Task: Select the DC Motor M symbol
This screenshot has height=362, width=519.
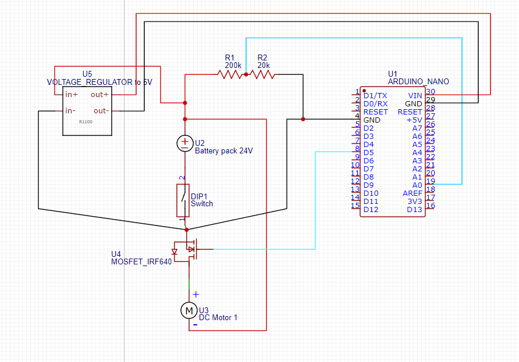Action: (189, 311)
